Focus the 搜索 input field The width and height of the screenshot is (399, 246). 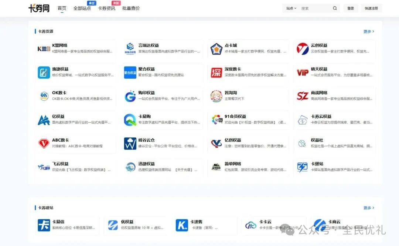316,8
